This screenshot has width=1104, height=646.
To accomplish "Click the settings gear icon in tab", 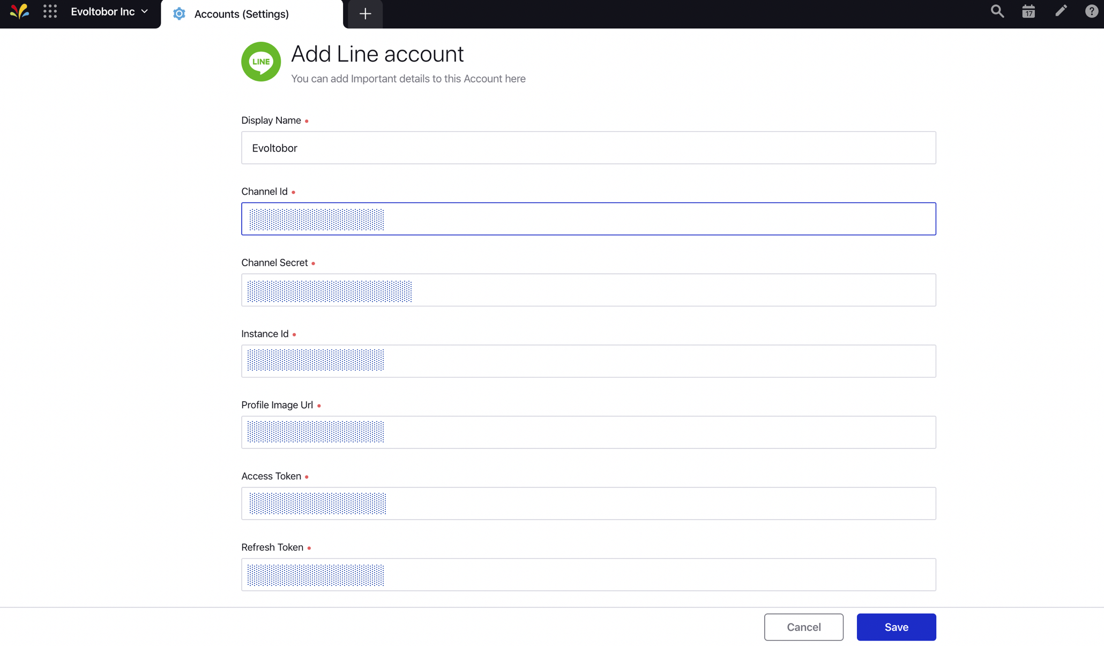I will (x=179, y=14).
